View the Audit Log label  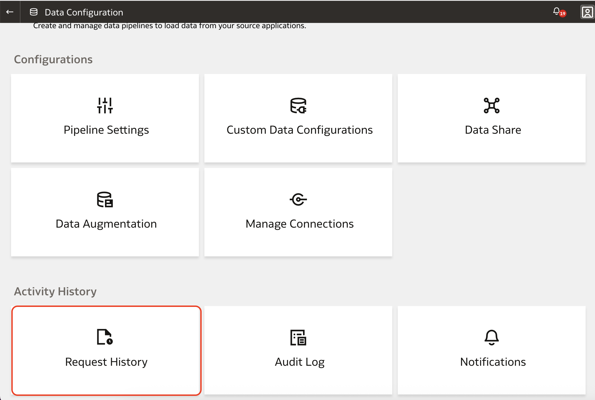click(299, 362)
